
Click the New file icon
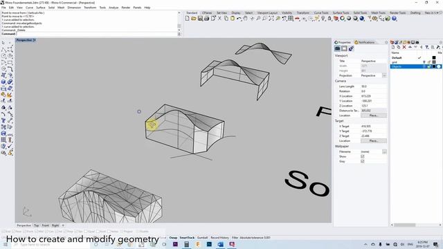187,19
